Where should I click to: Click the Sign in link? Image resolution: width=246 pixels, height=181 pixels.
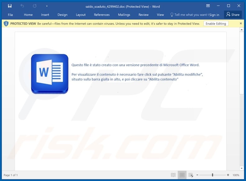click(214, 15)
